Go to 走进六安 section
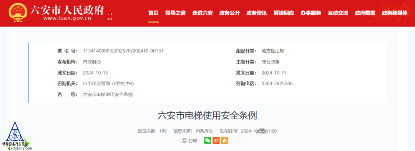 click(x=203, y=13)
